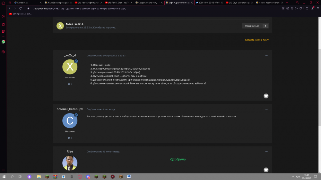Open sidebar three-dots settings
The height and width of the screenshot is (180, 321).
(3, 170)
